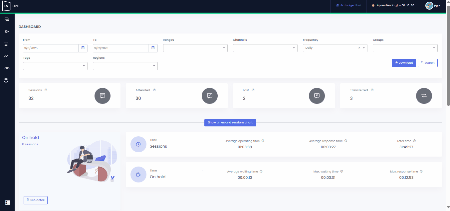This screenshot has height=211, width=450.
Task: Click the Transferred info tooltip icon
Action: (372, 90)
